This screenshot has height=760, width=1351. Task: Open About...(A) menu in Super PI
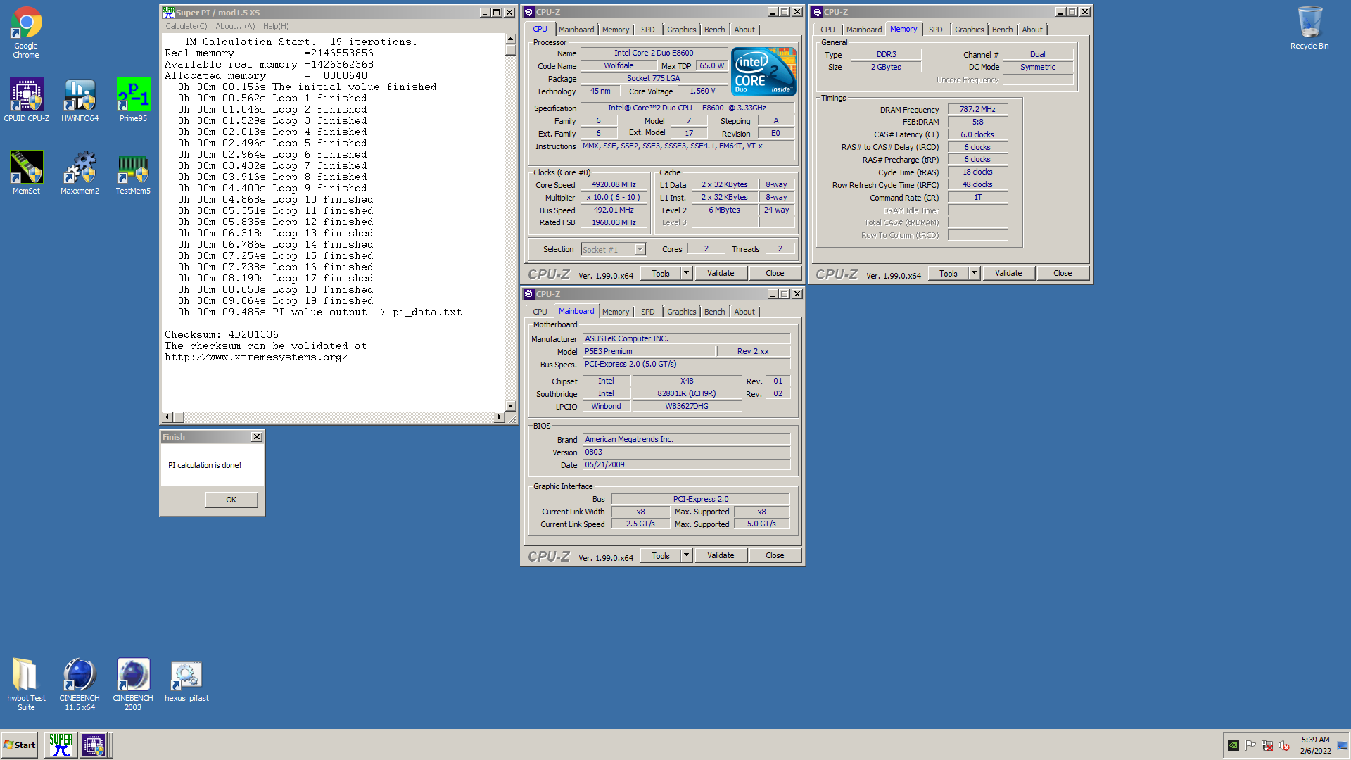point(235,26)
